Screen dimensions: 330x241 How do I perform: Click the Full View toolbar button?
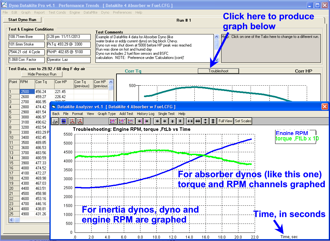(225, 121)
